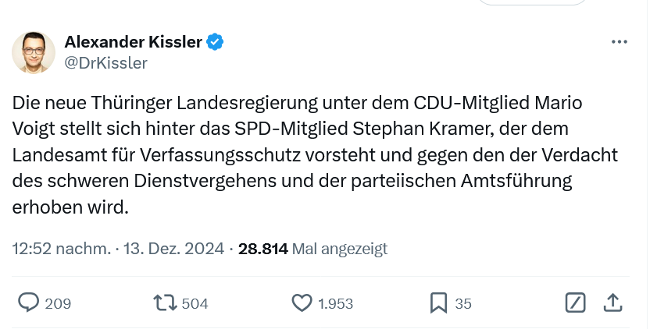
Task: Click the 35 bookmarks count
Action: [x=463, y=303]
